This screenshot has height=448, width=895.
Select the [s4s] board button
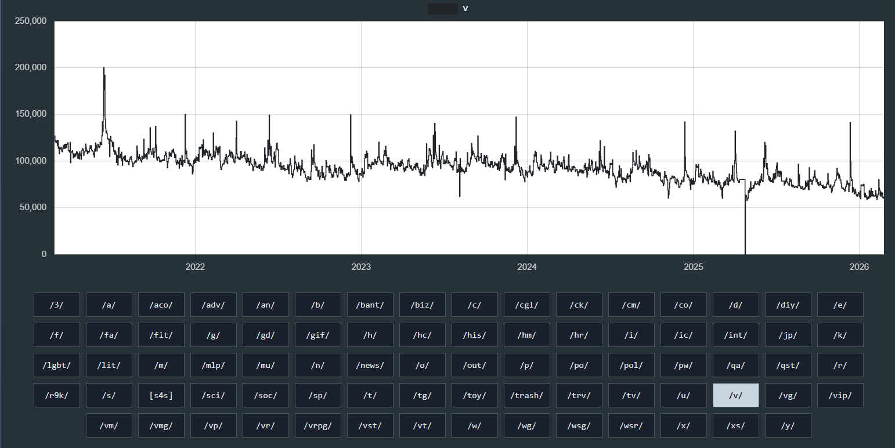[161, 395]
